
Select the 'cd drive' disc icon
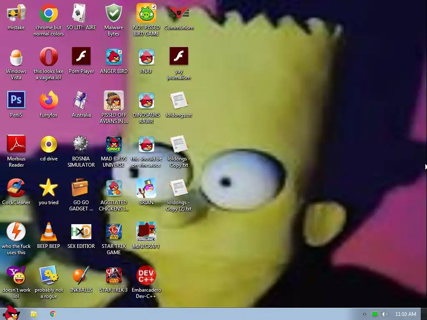pos(48,144)
